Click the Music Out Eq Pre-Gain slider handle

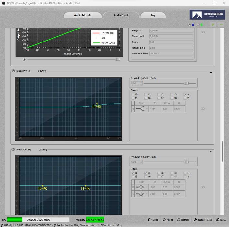(x=186, y=162)
